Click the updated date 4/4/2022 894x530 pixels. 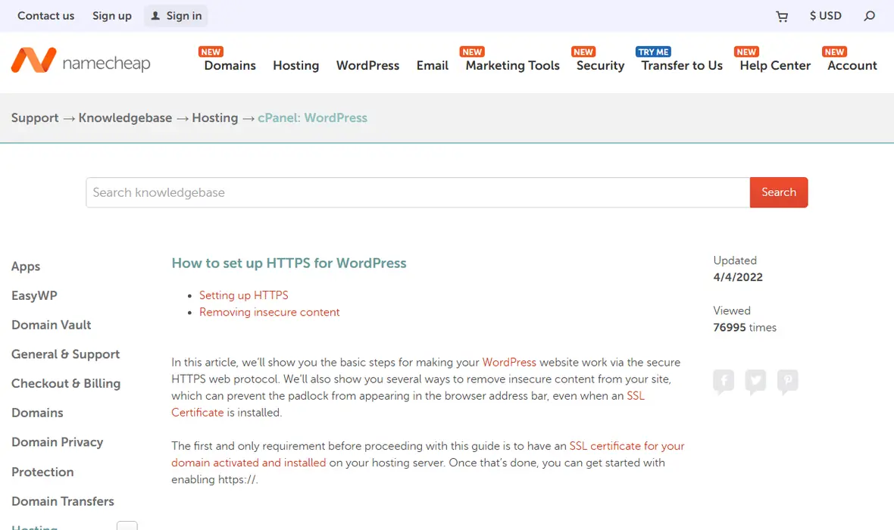[738, 278]
